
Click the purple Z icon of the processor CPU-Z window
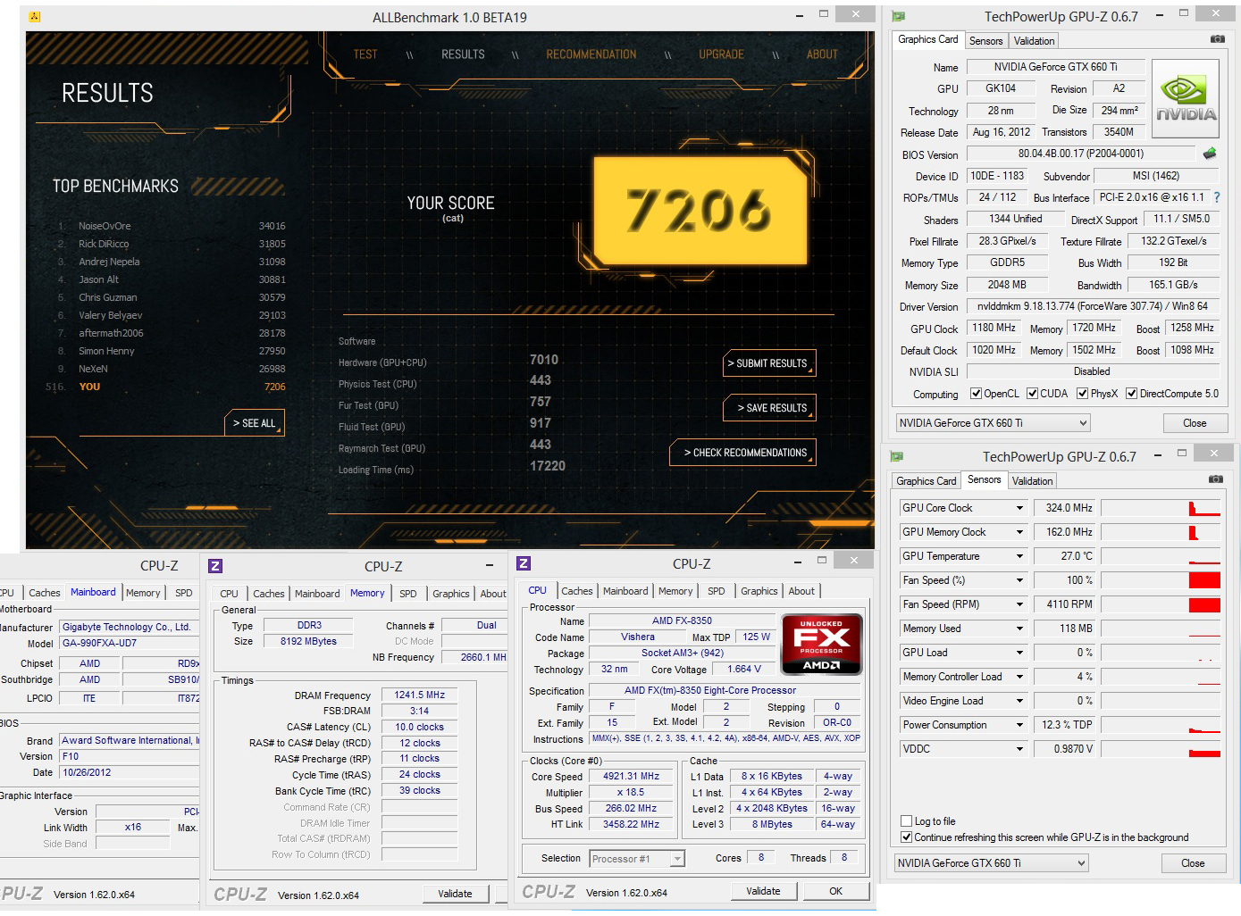click(x=524, y=563)
